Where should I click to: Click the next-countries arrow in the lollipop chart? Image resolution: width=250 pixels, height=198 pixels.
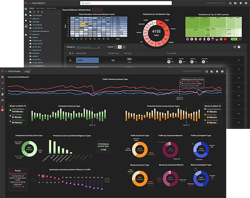click(x=107, y=180)
